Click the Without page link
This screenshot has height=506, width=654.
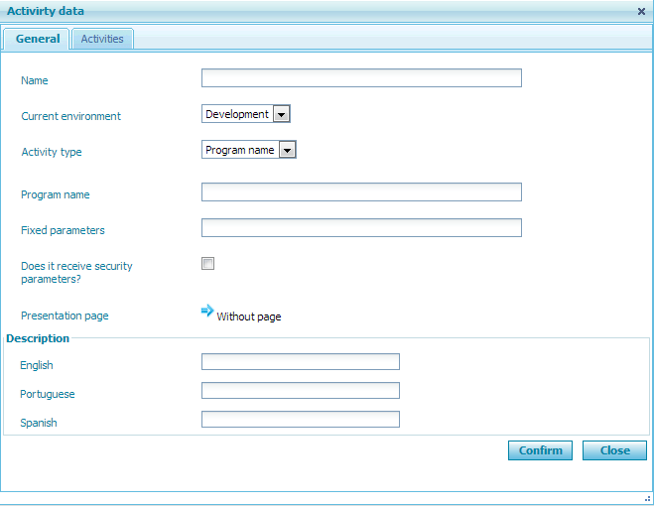(x=249, y=317)
